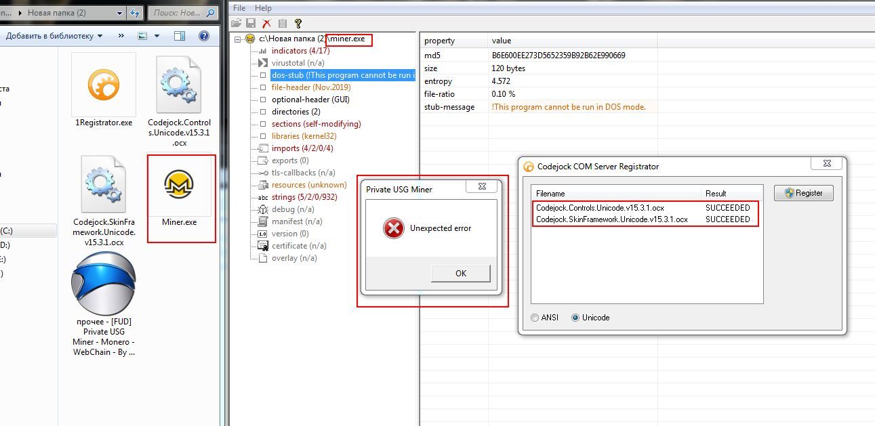Select file-header (Nov.2019) tree node
Image resolution: width=875 pixels, height=426 pixels.
311,87
